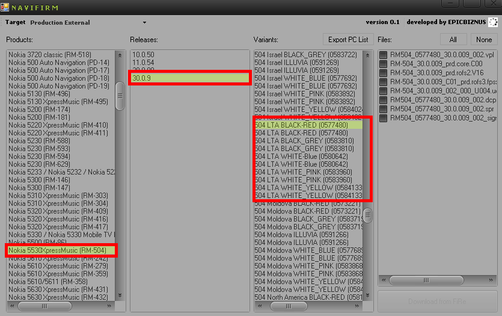Viewport: 502px width, 316px height.
Task: Select Nokia 5130 XpressMusic (RM-495)
Action: coord(58,102)
